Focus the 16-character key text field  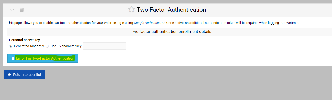pos(105,46)
